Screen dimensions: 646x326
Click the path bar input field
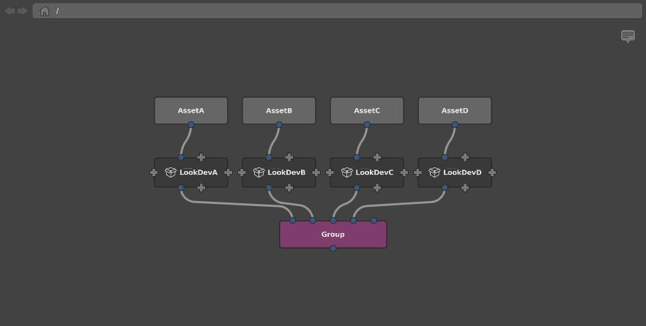(x=338, y=11)
